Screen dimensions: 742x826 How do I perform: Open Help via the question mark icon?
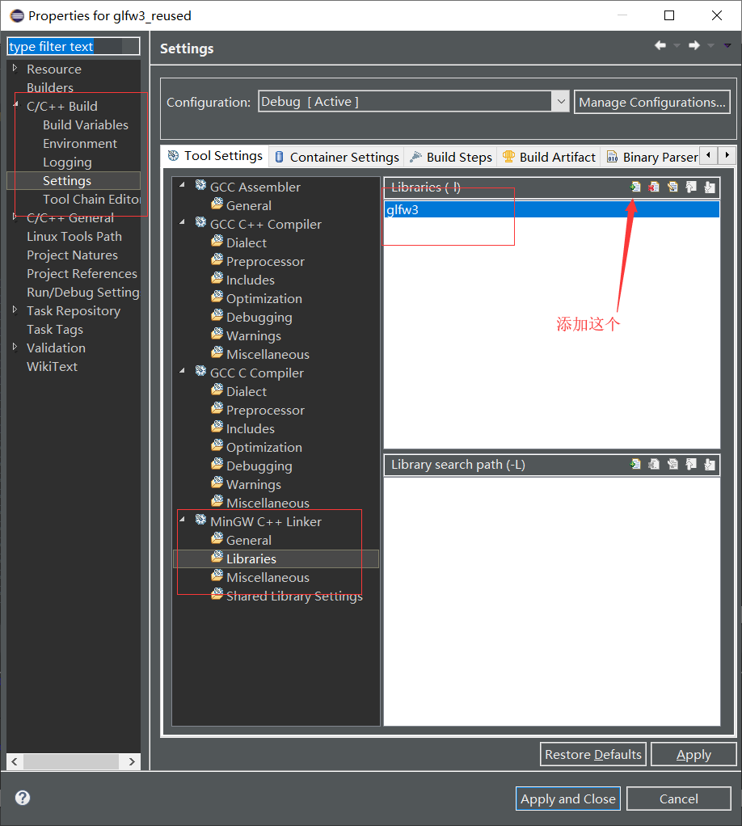point(22,798)
